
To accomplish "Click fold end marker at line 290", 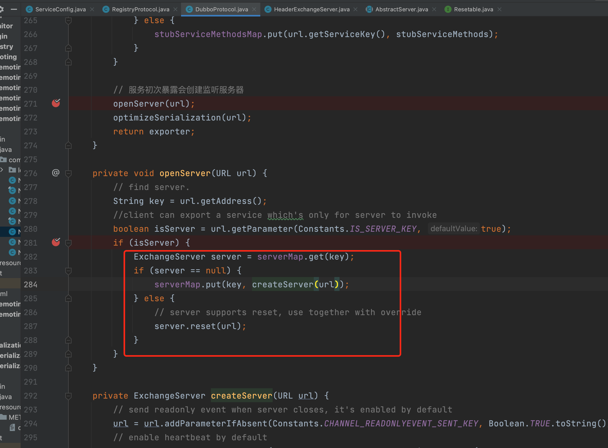I will 68,368.
